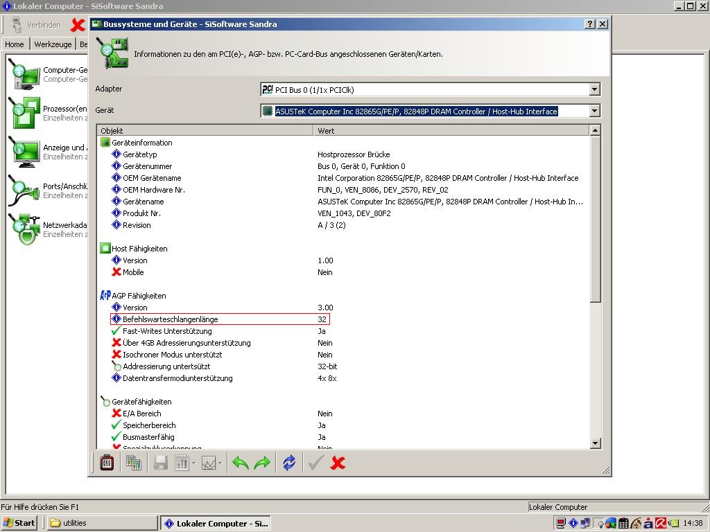Screen dimensions: 710x532
Task: Click the Avira red umbrella tray icon
Action: coord(661,523)
